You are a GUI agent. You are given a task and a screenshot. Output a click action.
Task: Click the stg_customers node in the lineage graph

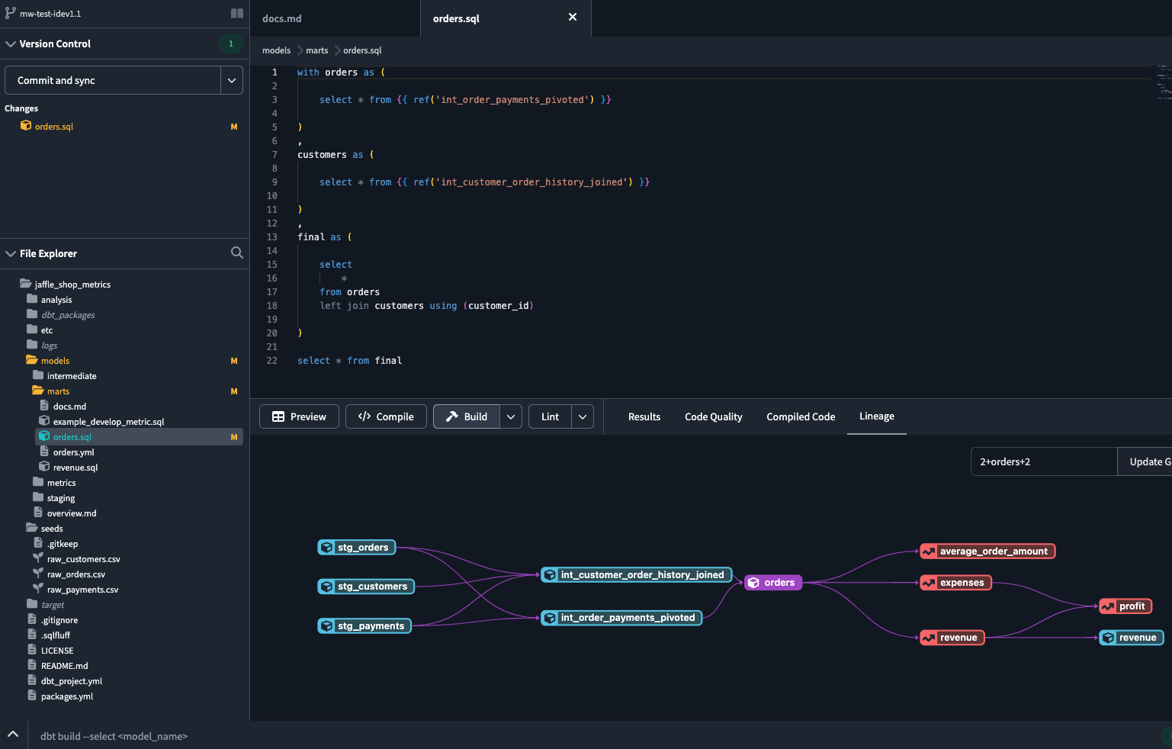tap(366, 587)
